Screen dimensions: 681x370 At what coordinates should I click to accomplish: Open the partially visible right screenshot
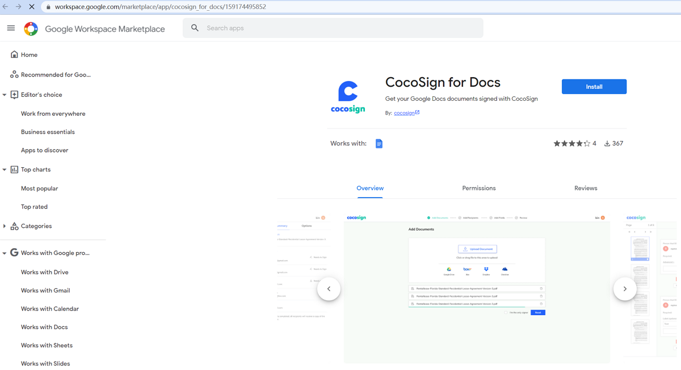650,286
